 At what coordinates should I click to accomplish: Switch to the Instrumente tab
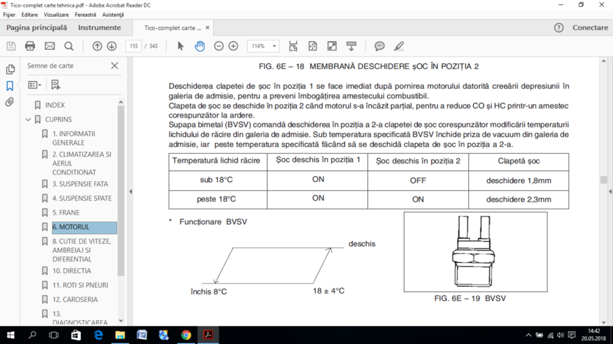[x=99, y=28]
